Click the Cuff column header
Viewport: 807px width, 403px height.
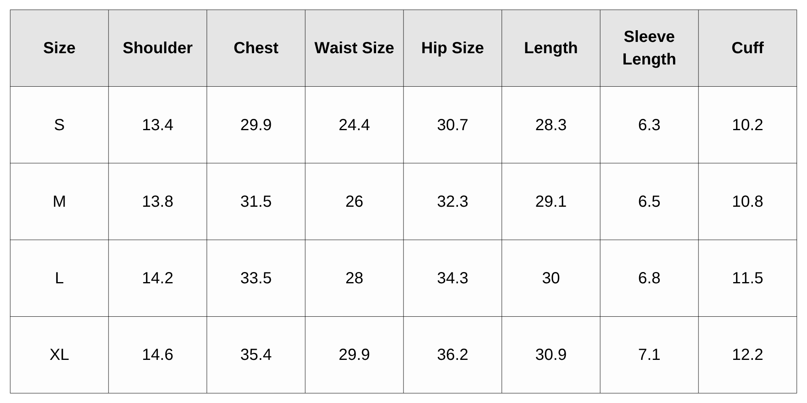point(747,48)
